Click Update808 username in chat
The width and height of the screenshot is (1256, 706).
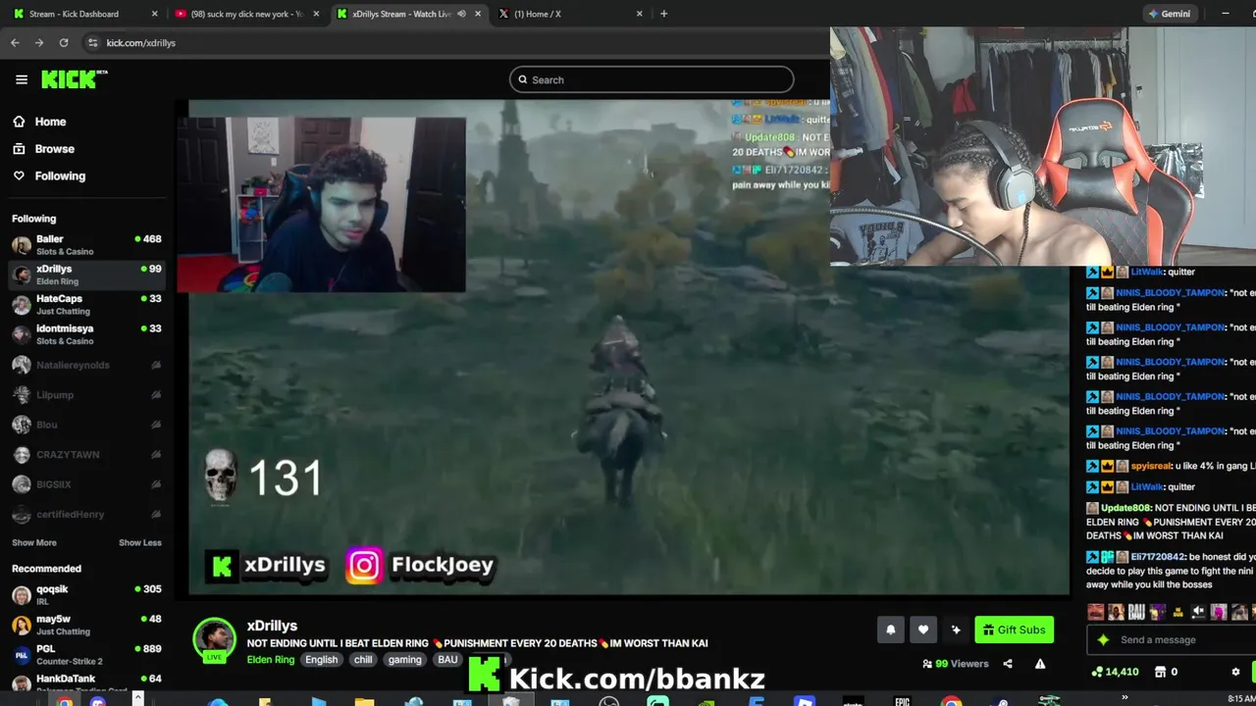(x=1125, y=508)
